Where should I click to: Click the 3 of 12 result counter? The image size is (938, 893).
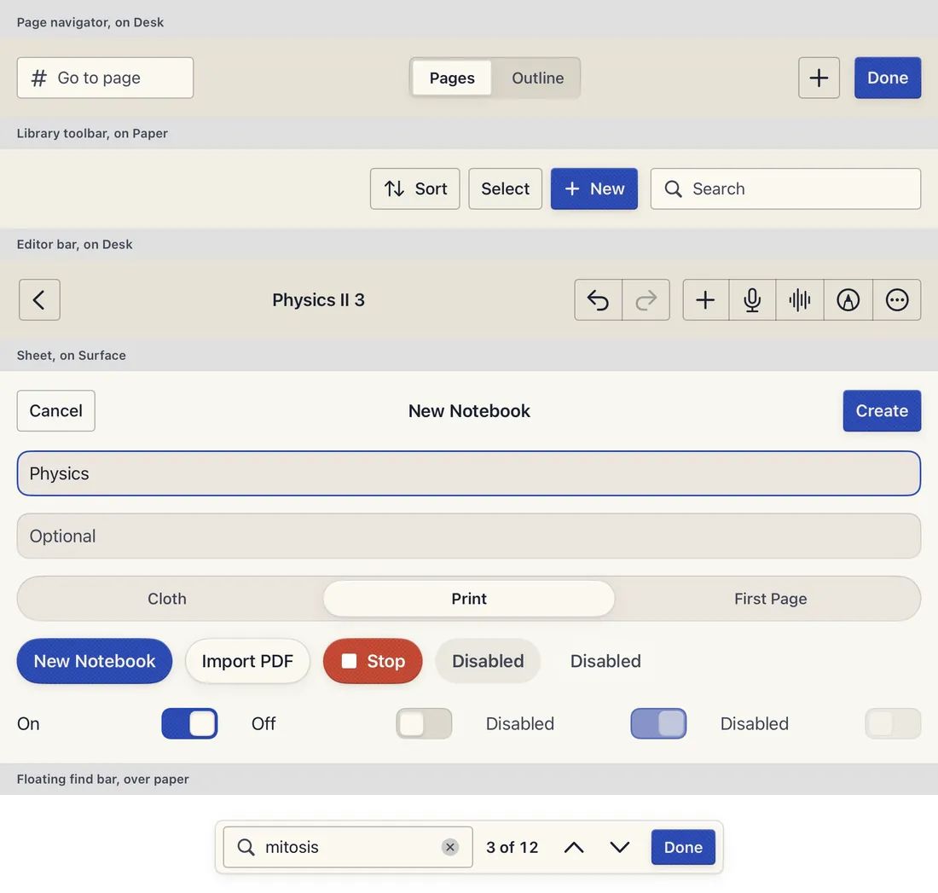[512, 847]
